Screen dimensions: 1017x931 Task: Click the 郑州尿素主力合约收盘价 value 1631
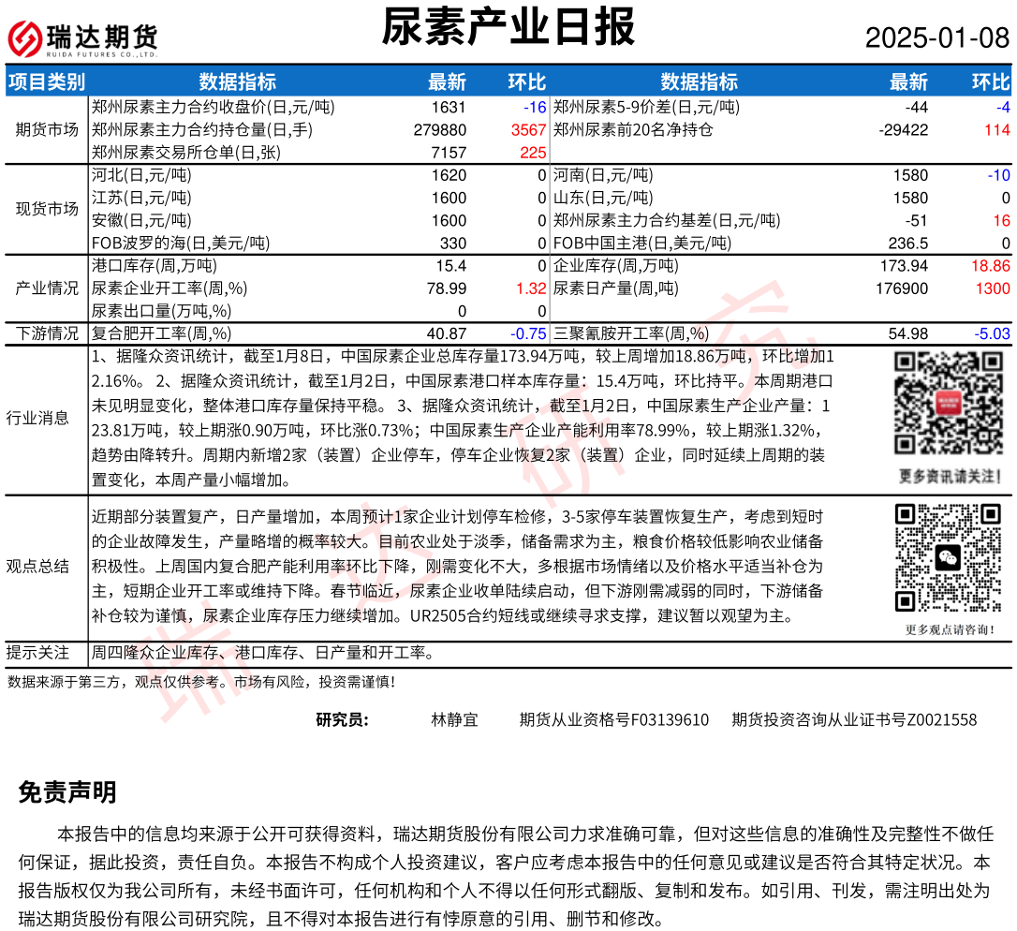(449, 107)
